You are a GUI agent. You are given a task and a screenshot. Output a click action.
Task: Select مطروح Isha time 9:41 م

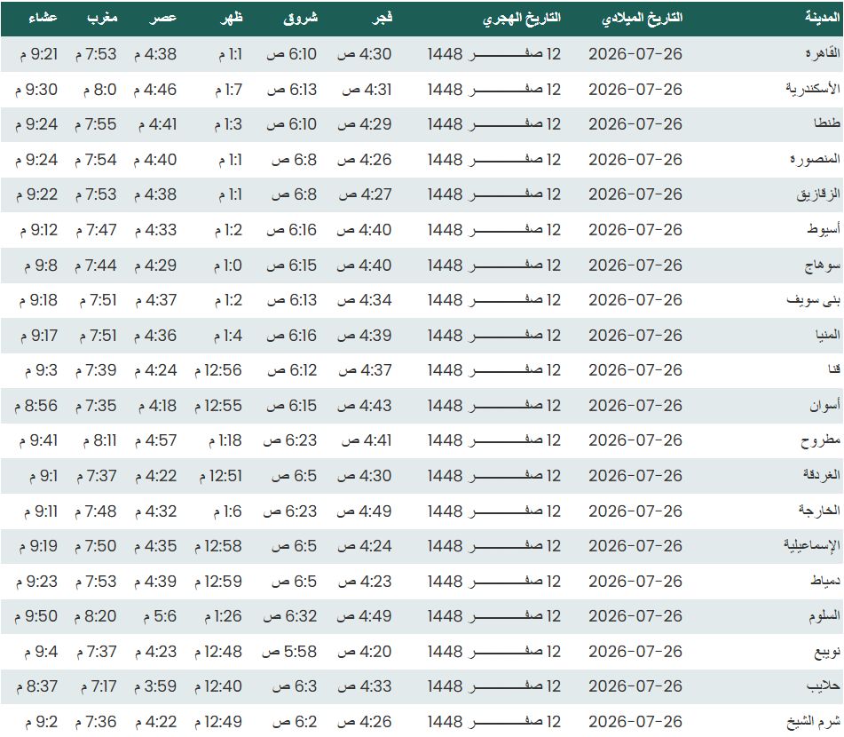click(38, 440)
